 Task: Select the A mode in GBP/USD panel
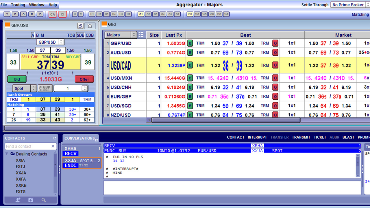click(33, 35)
